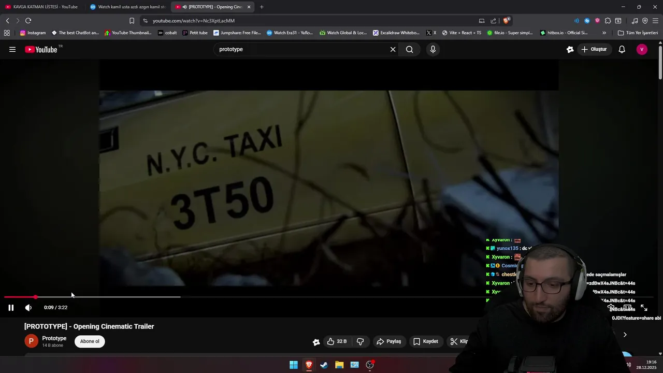
Task: Open the Vite + React + TS bookmark
Action: point(461,33)
